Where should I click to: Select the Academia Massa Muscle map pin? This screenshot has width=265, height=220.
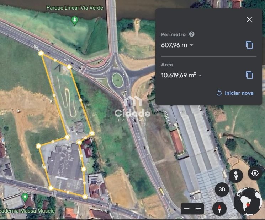pos(25,197)
